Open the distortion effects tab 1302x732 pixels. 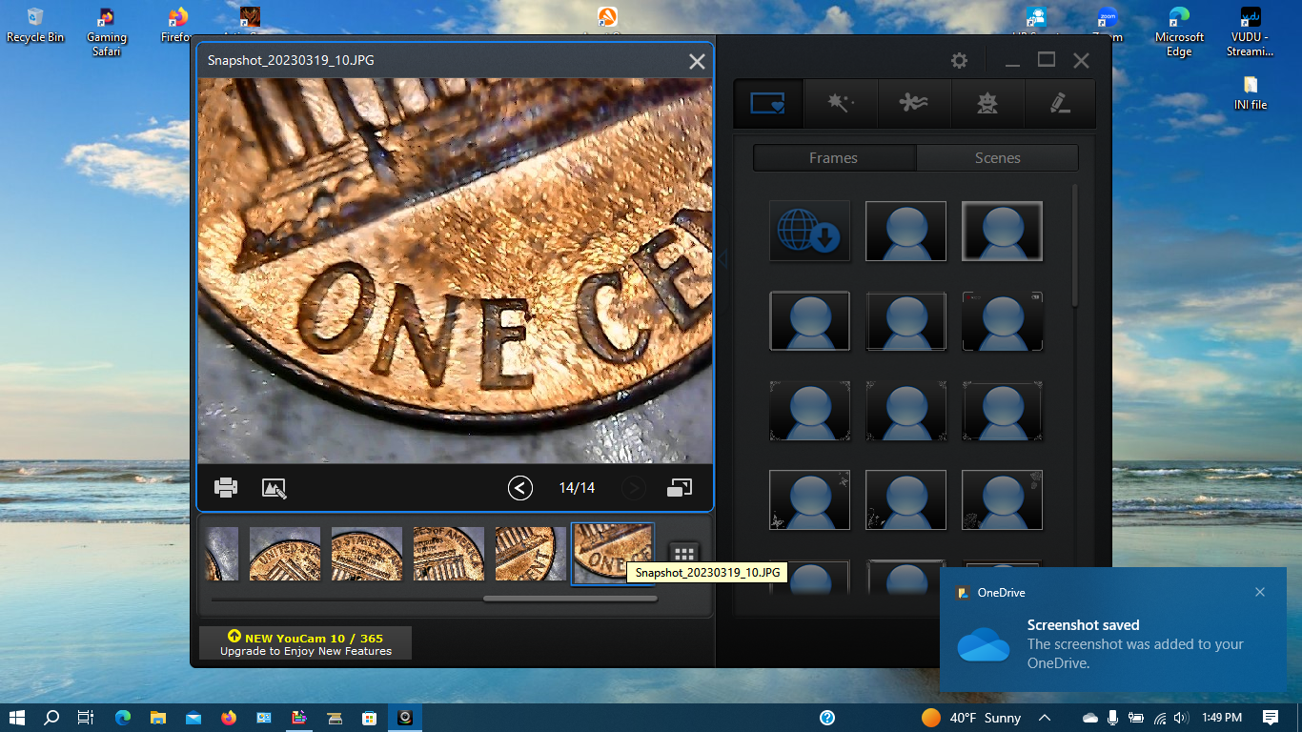point(913,103)
